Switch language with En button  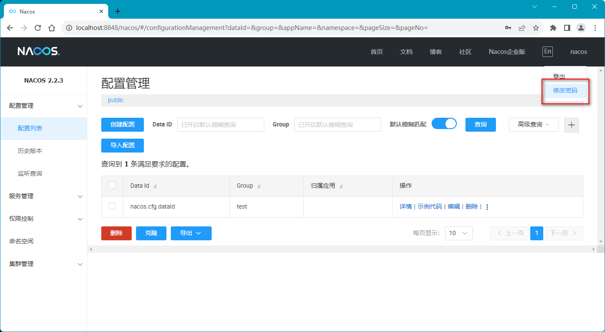(548, 52)
